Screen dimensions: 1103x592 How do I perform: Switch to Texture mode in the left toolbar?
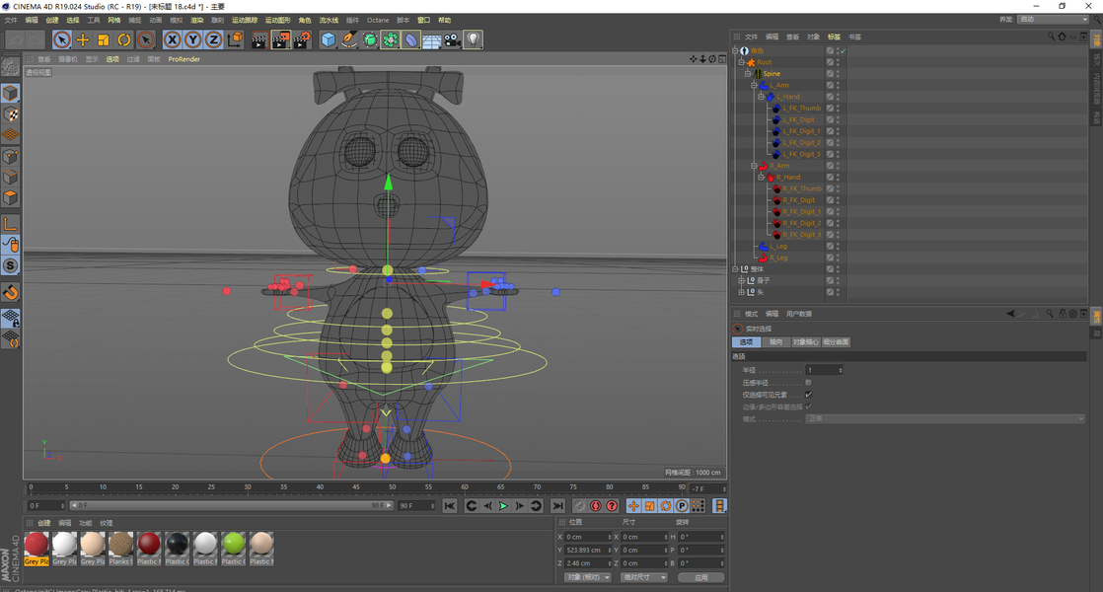click(11, 114)
